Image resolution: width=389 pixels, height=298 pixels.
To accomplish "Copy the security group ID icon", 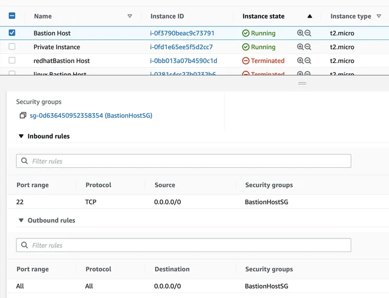I will [23, 115].
